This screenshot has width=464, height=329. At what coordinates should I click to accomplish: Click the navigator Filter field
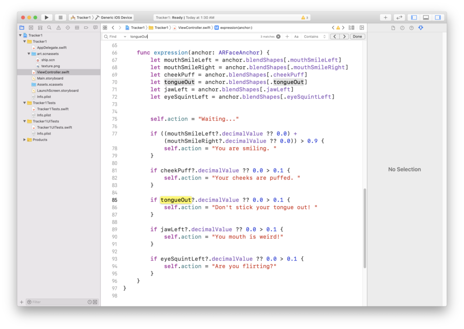57,302
